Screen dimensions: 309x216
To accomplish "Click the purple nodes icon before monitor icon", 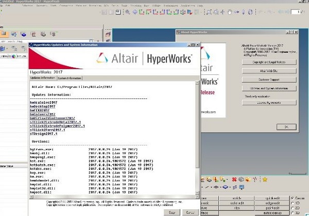I will pos(235,187).
